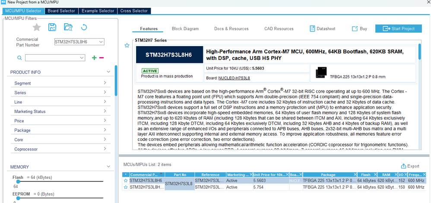
Task: Click the load saved search folder icon
Action: coord(68,27)
